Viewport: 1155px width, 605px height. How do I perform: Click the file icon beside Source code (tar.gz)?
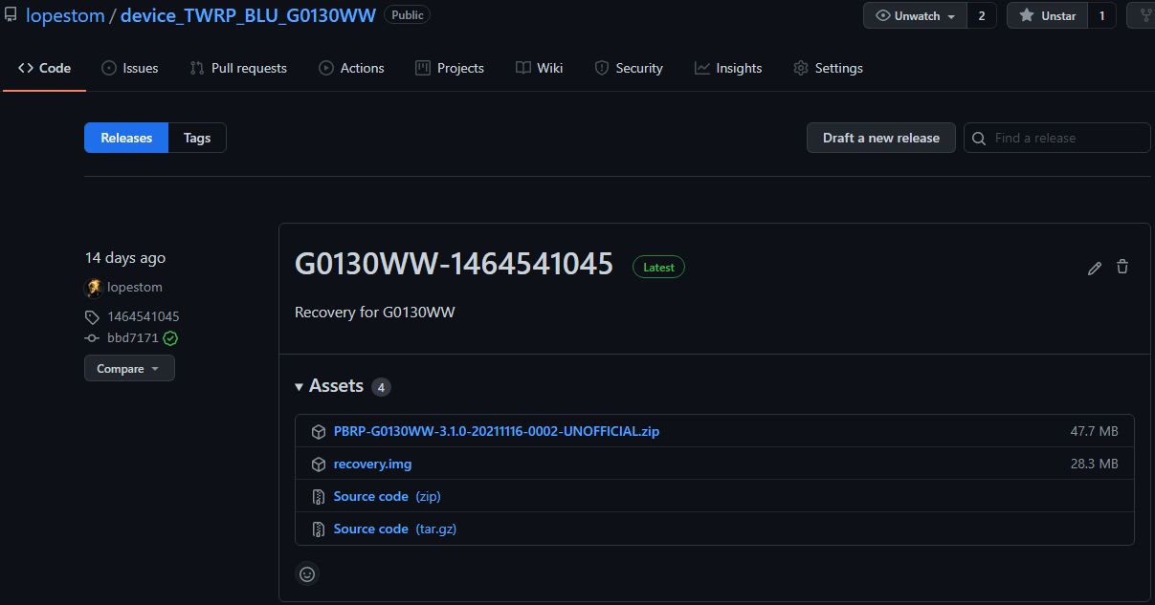(319, 529)
